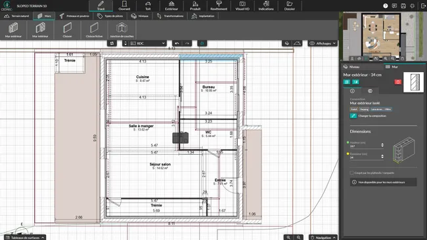Open the Affichages display dropdown
427x240 pixels.
coord(323,43)
